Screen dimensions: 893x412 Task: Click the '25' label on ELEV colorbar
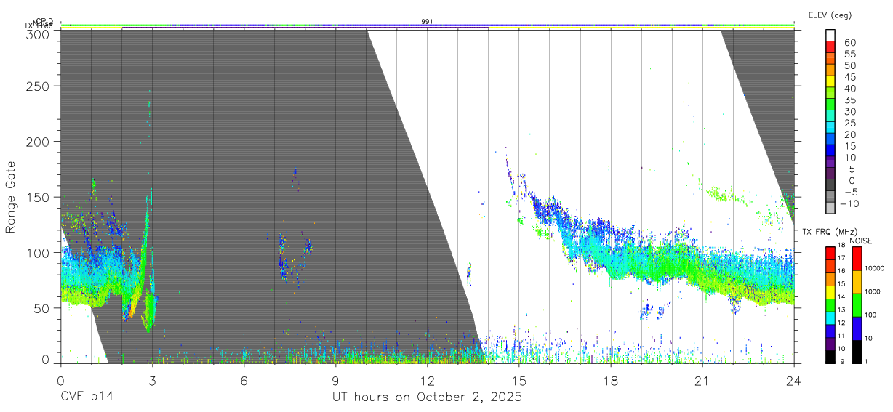[849, 124]
